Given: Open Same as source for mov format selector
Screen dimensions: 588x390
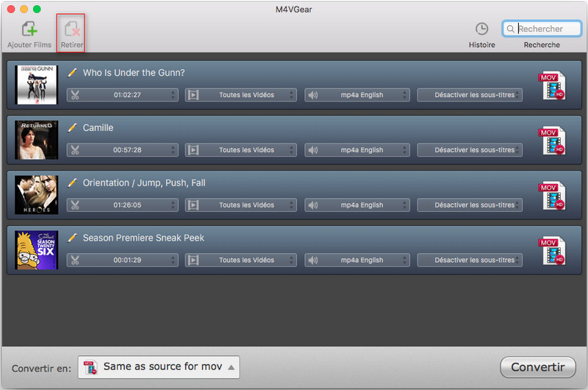Looking at the screenshot, I should (159, 367).
